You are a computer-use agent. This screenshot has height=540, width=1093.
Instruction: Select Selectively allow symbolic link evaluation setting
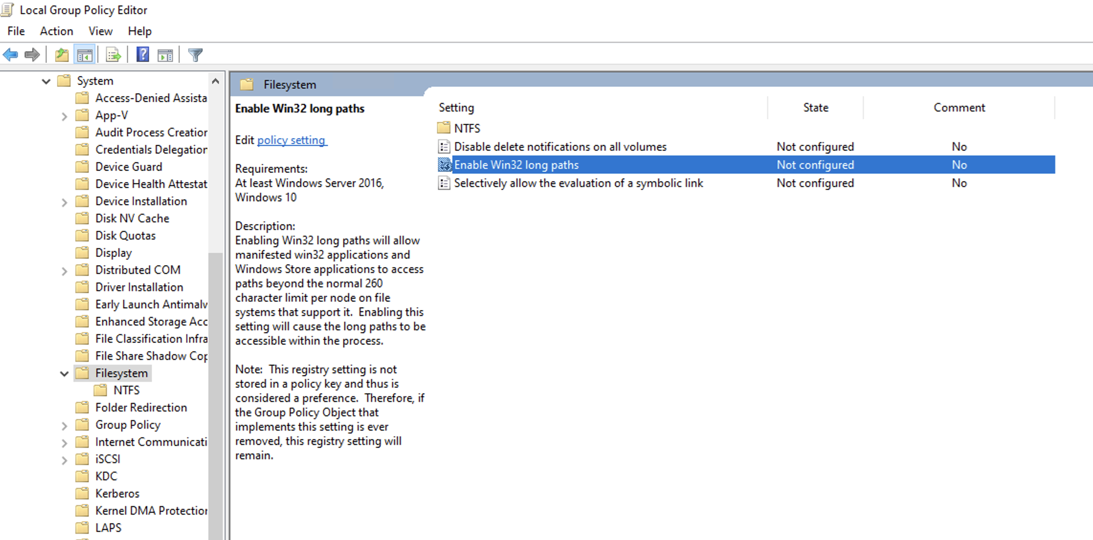point(578,183)
